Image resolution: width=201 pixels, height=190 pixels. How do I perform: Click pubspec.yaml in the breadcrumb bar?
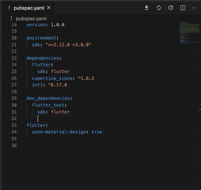(x=31, y=18)
